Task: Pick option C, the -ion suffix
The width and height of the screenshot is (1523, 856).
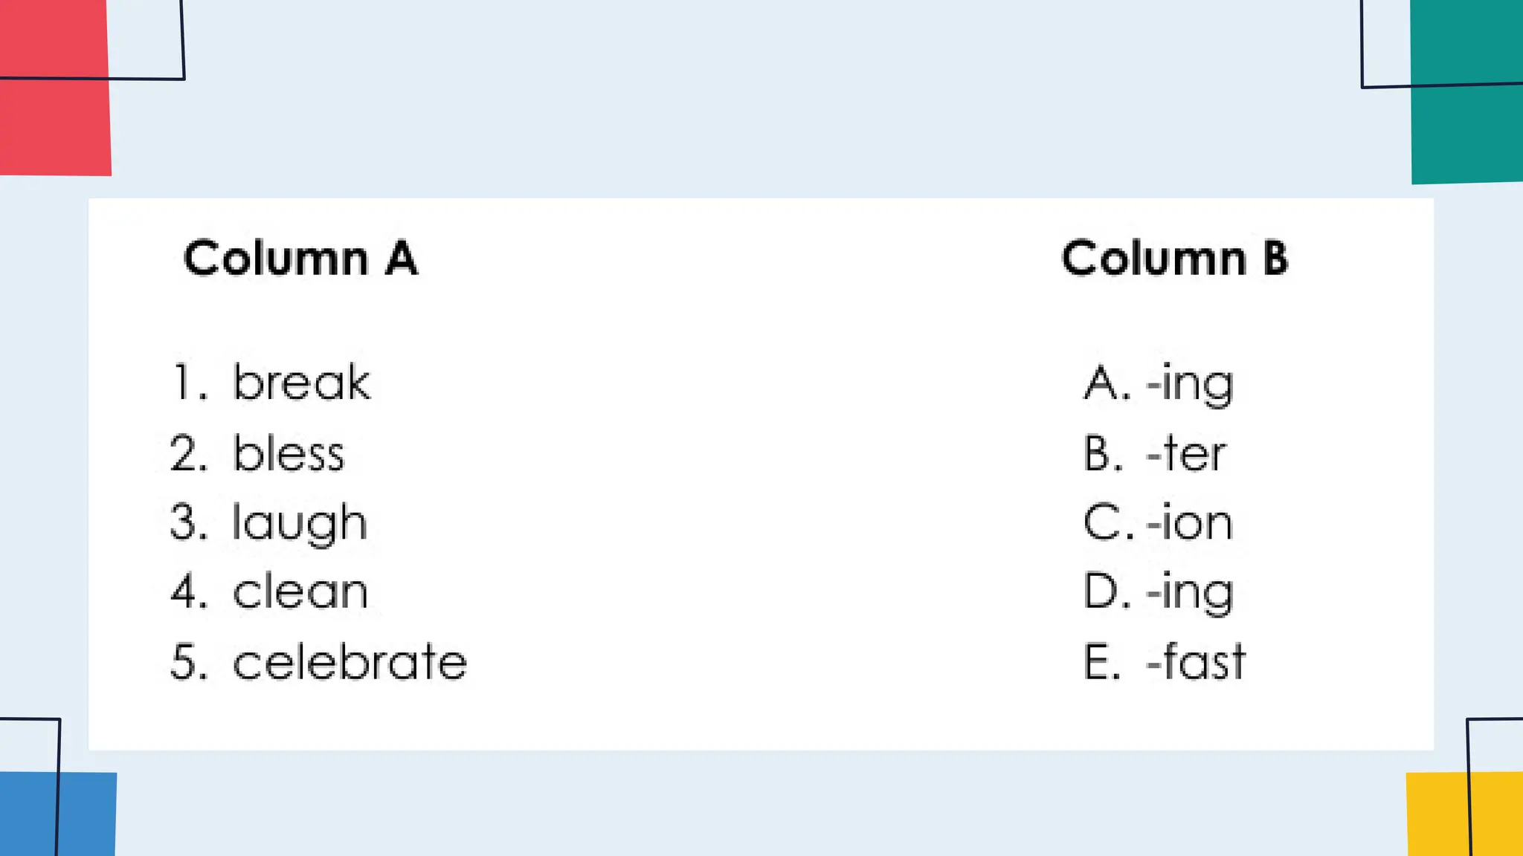Action: pyautogui.click(x=1189, y=523)
